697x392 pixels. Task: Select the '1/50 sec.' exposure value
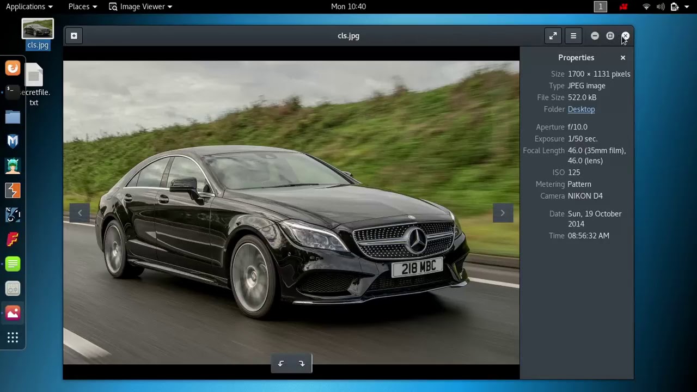(x=583, y=139)
